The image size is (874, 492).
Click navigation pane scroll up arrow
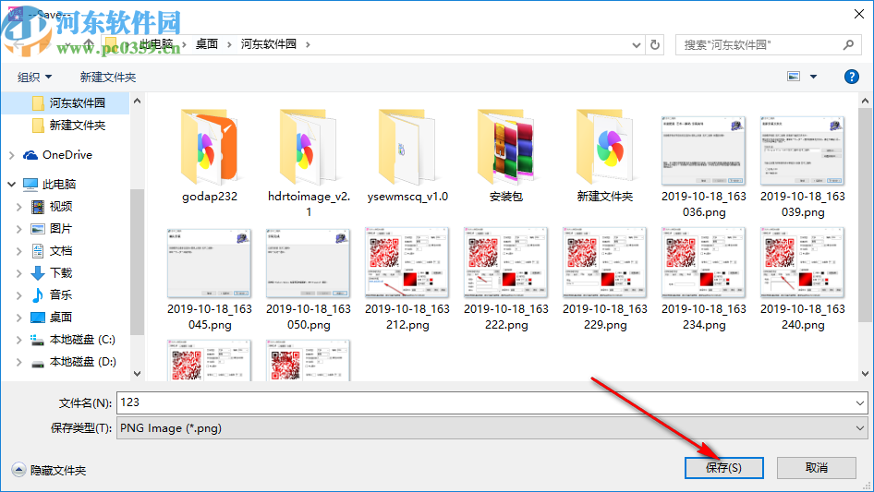pos(137,101)
